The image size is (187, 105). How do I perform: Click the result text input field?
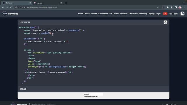point(93,94)
